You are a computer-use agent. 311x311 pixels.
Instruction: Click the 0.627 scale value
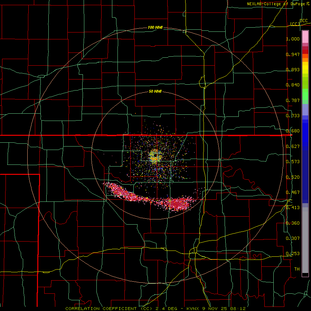[293, 147]
